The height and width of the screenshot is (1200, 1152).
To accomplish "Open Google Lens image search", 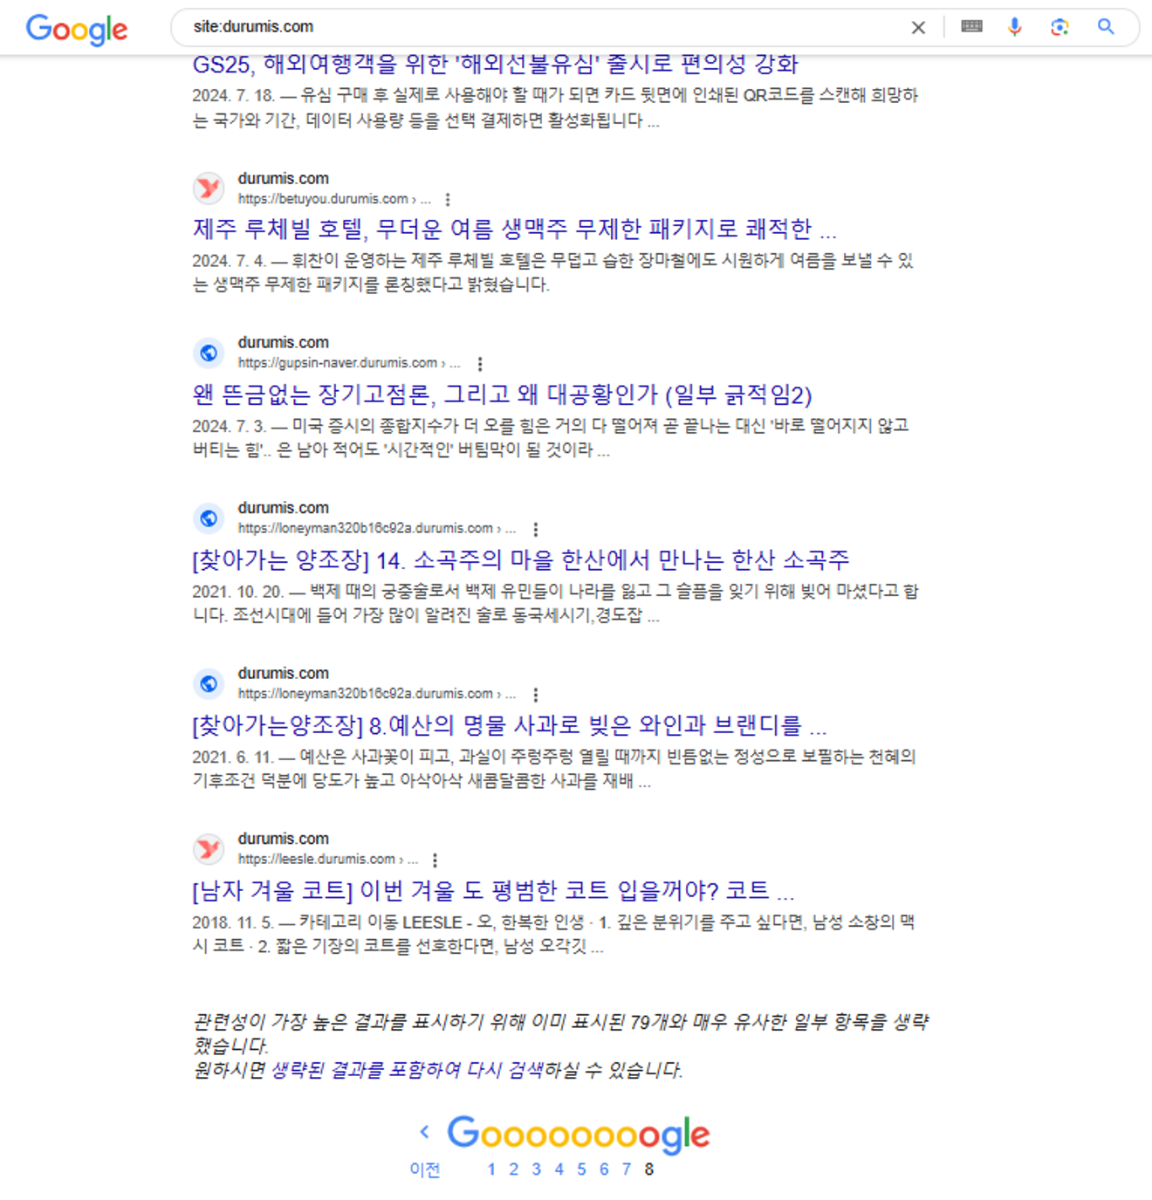I will 1059,27.
